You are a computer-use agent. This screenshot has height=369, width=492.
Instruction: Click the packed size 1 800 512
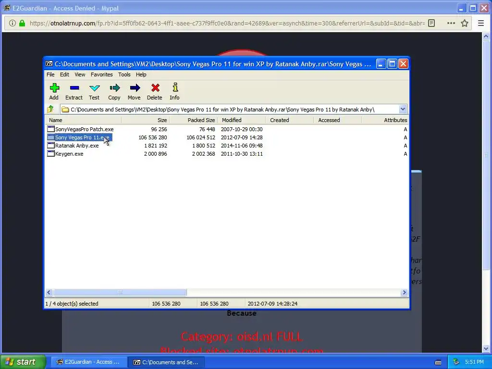click(203, 145)
